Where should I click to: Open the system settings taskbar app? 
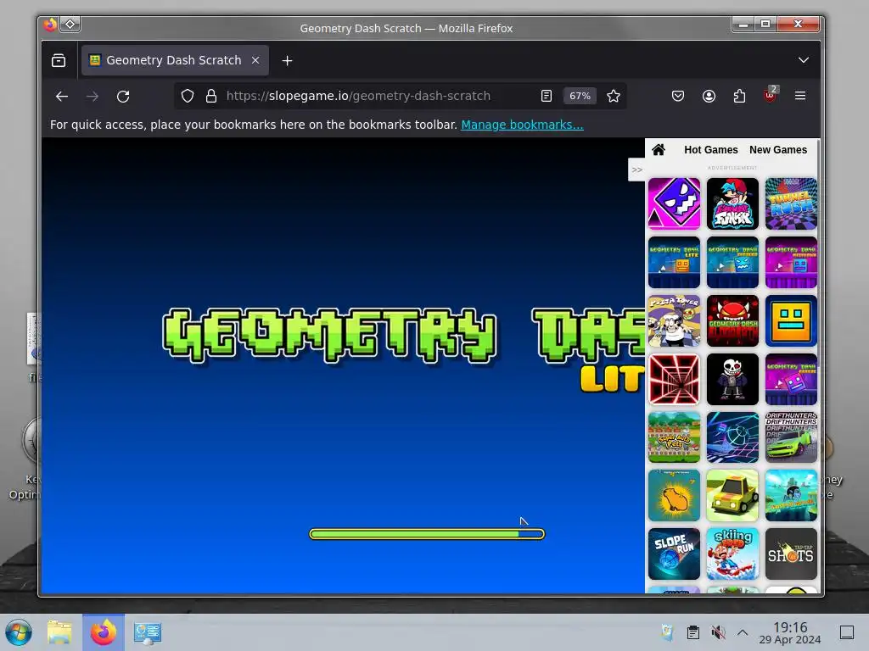pos(148,632)
